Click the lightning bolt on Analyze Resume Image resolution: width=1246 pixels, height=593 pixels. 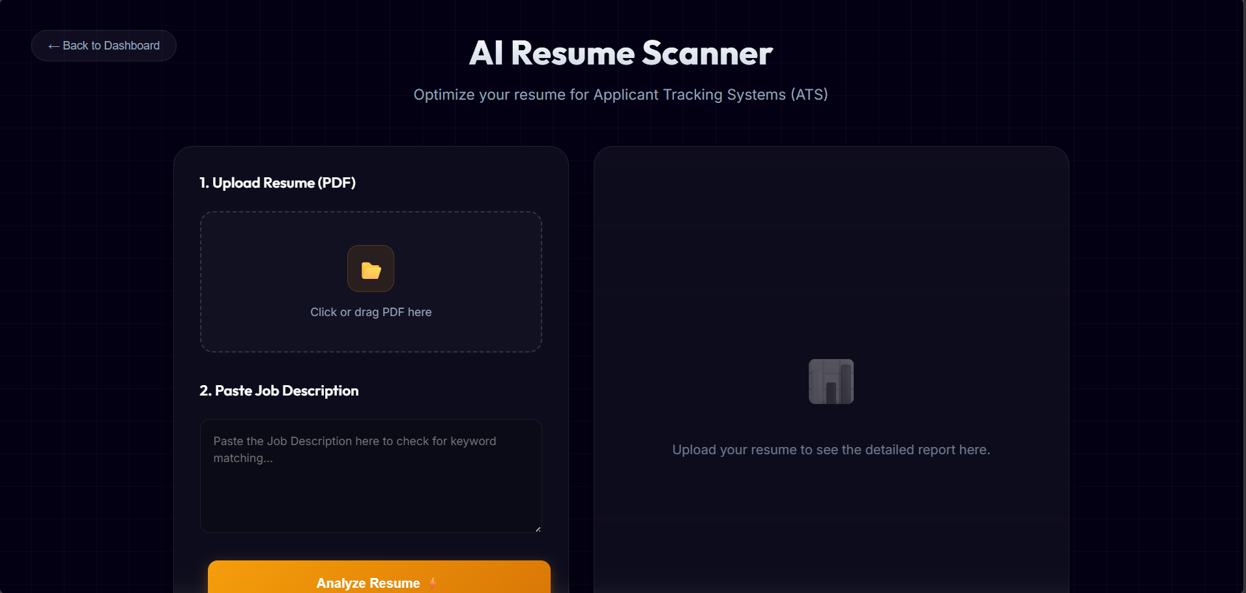pos(431,583)
